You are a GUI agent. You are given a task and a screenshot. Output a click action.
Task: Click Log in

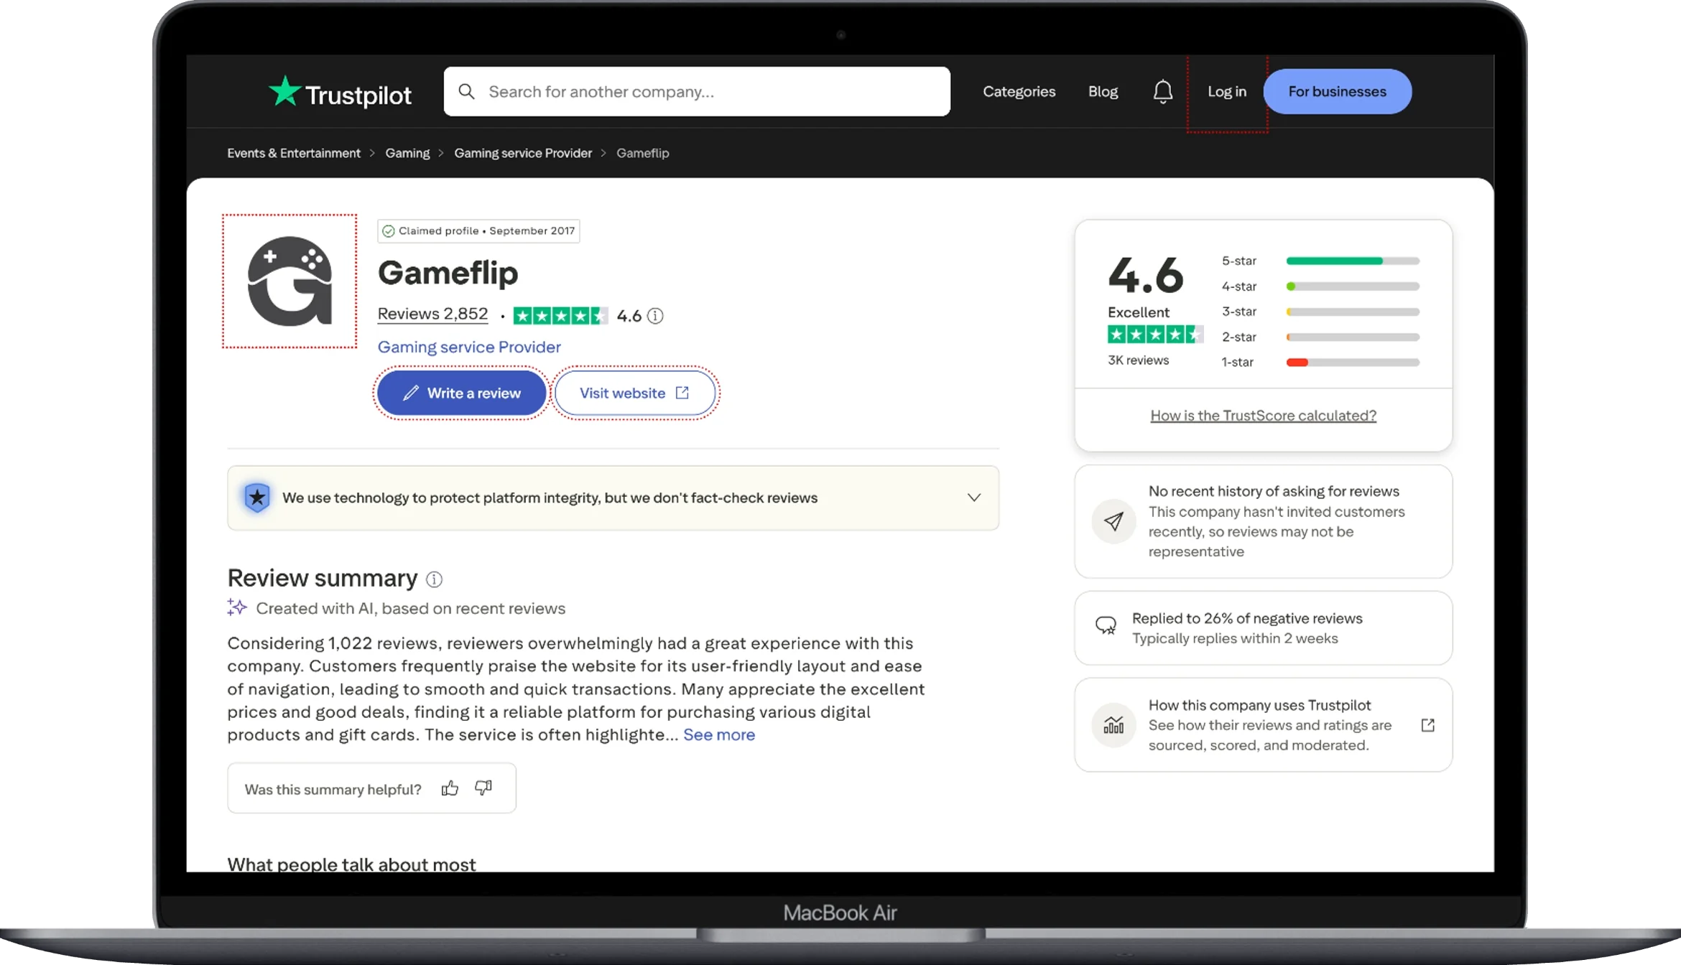(1226, 91)
